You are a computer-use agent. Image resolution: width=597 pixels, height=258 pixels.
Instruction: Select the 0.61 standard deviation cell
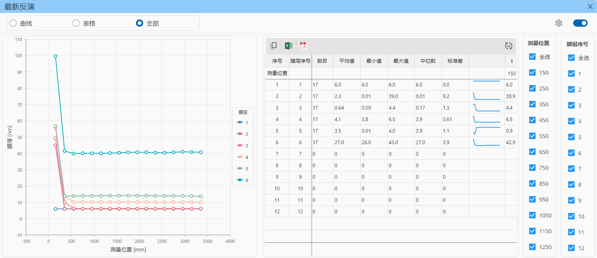pyautogui.click(x=455, y=119)
